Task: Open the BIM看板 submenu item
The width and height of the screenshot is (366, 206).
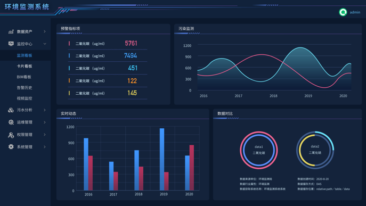Action: tap(24, 77)
